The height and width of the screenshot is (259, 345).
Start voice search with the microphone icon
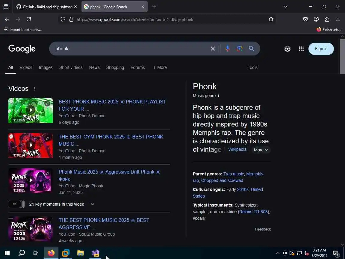coord(228,49)
